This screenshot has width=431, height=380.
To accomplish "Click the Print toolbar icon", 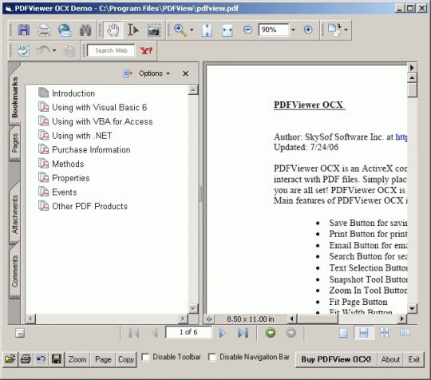I will tap(44, 30).
